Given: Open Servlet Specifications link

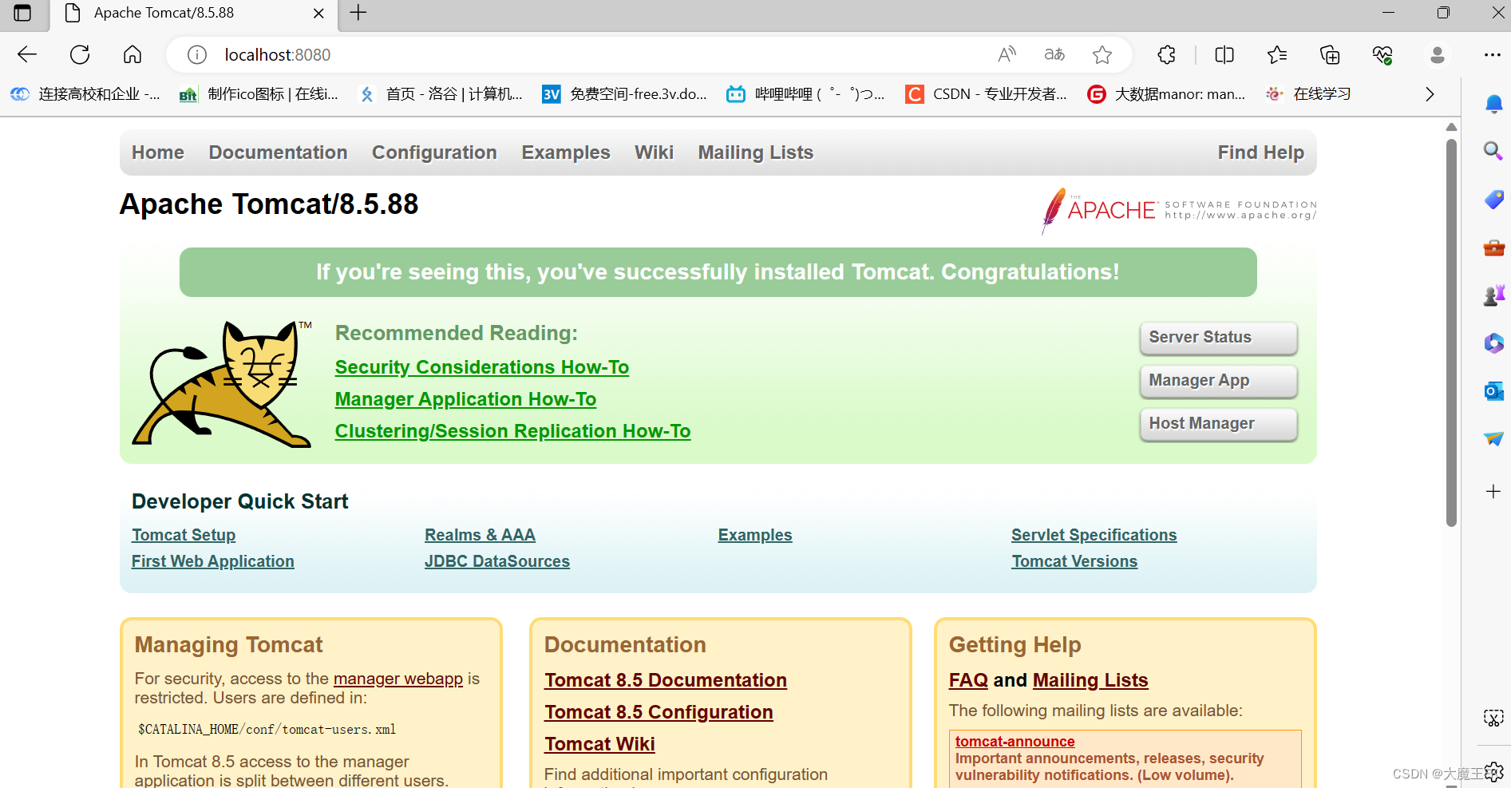Looking at the screenshot, I should pyautogui.click(x=1094, y=535).
